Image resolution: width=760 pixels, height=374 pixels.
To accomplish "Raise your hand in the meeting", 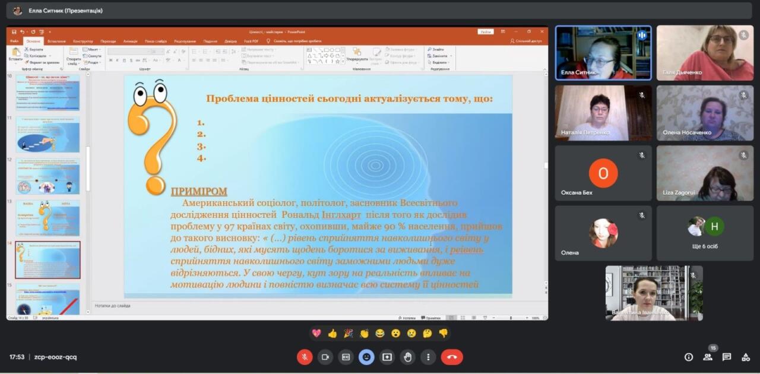I will tap(408, 357).
